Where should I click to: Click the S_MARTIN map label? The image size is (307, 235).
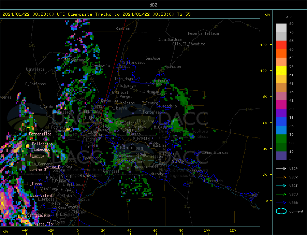(141, 139)
